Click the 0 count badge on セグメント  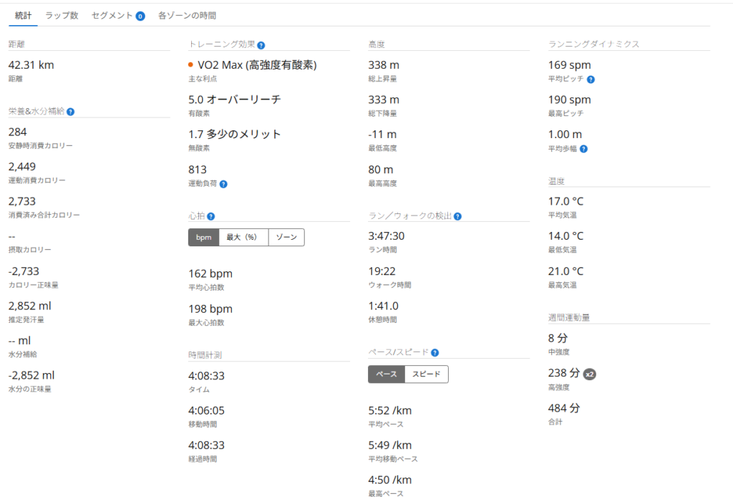point(140,16)
